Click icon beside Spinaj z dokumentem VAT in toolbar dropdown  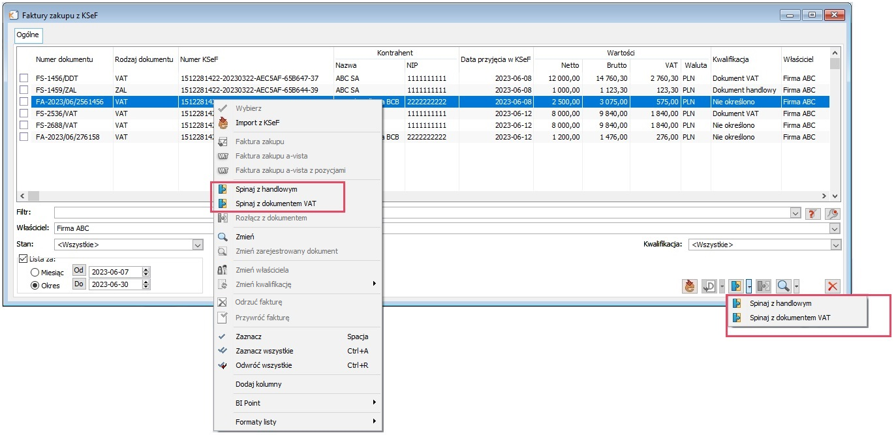tap(737, 318)
